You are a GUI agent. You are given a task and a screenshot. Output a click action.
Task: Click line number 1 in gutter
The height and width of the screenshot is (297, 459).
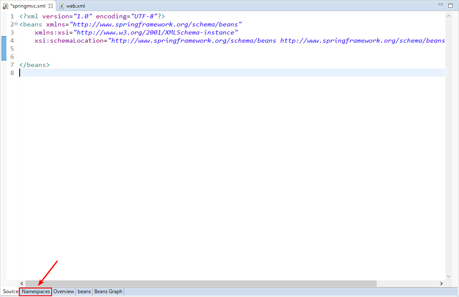tap(12, 16)
